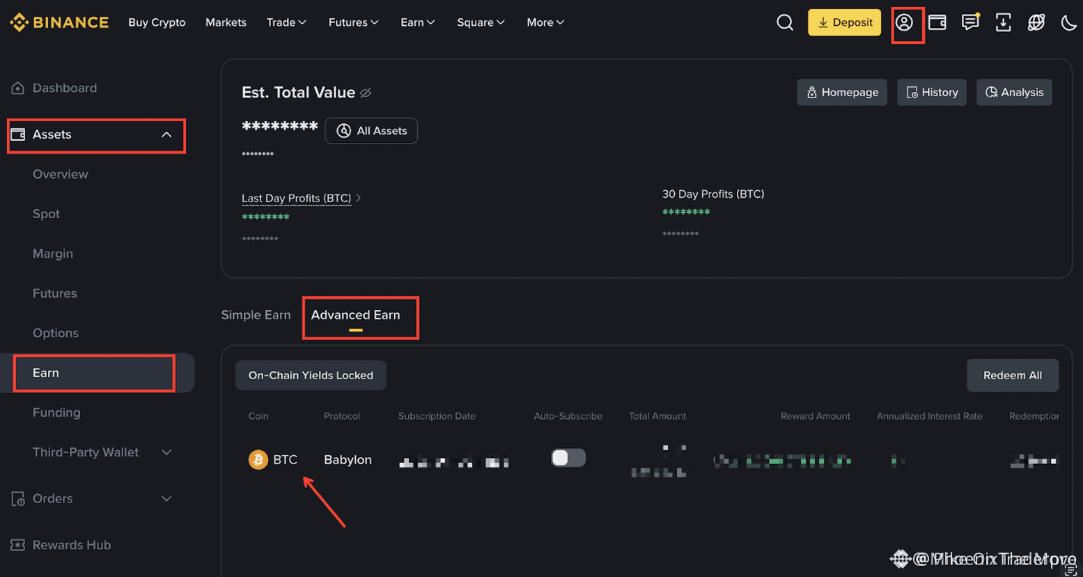Click the 30 Day Profits (BTC) label
1083x577 pixels.
tap(713, 194)
